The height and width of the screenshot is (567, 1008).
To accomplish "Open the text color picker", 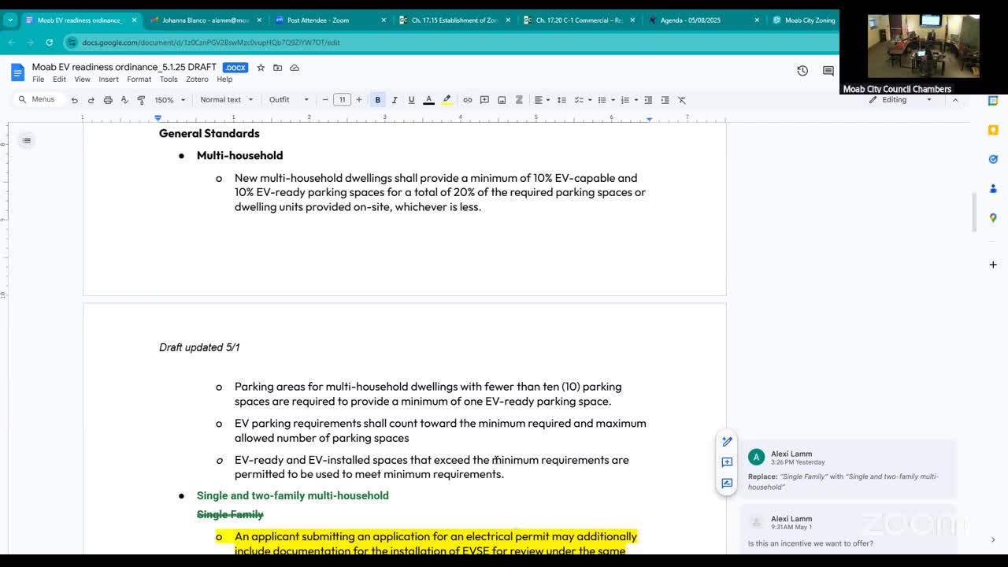I will click(x=429, y=100).
